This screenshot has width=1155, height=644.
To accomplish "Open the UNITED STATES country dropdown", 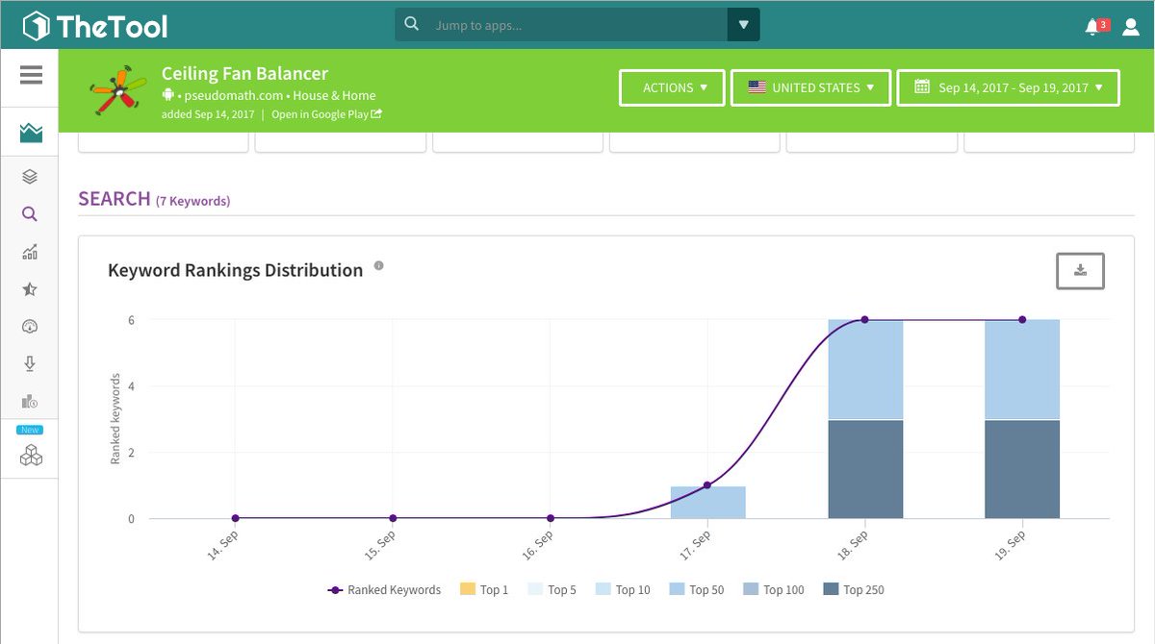I will (x=811, y=87).
